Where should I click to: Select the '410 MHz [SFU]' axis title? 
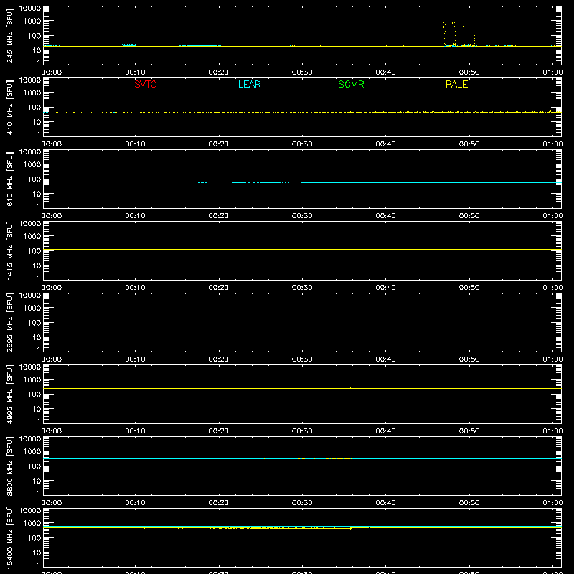click(x=10, y=108)
